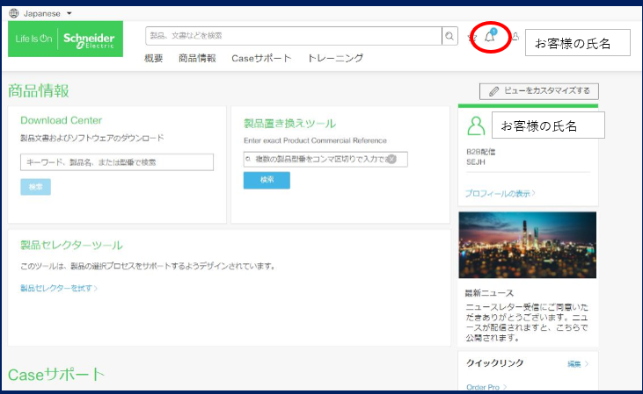This screenshot has height=394, width=643.
Task: Click the product replacement reference input field
Action: (x=325, y=159)
